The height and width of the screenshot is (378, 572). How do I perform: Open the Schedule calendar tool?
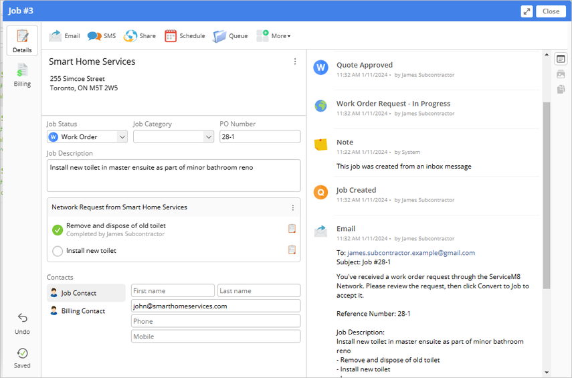(x=185, y=35)
